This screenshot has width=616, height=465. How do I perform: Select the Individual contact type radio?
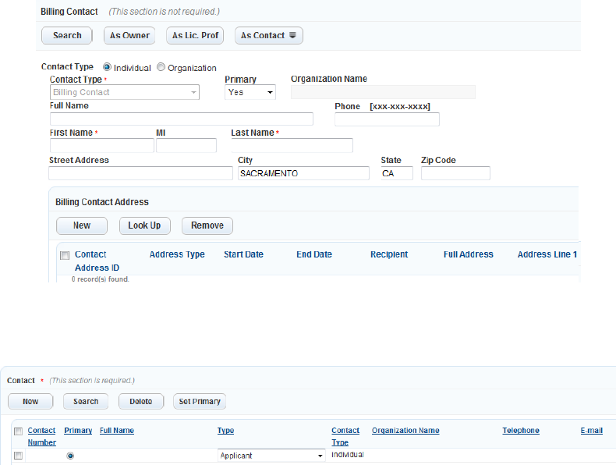108,67
